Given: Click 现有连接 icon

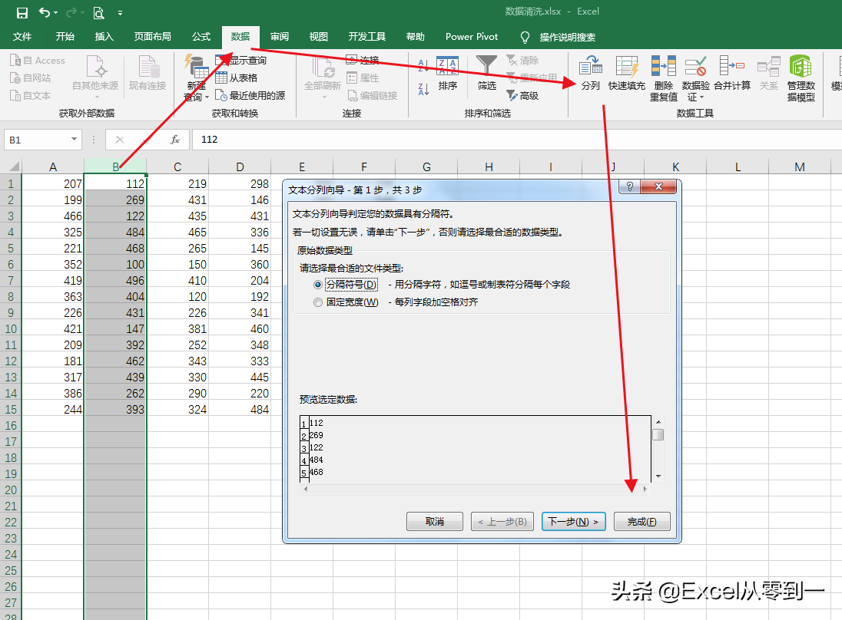Looking at the screenshot, I should (x=148, y=73).
